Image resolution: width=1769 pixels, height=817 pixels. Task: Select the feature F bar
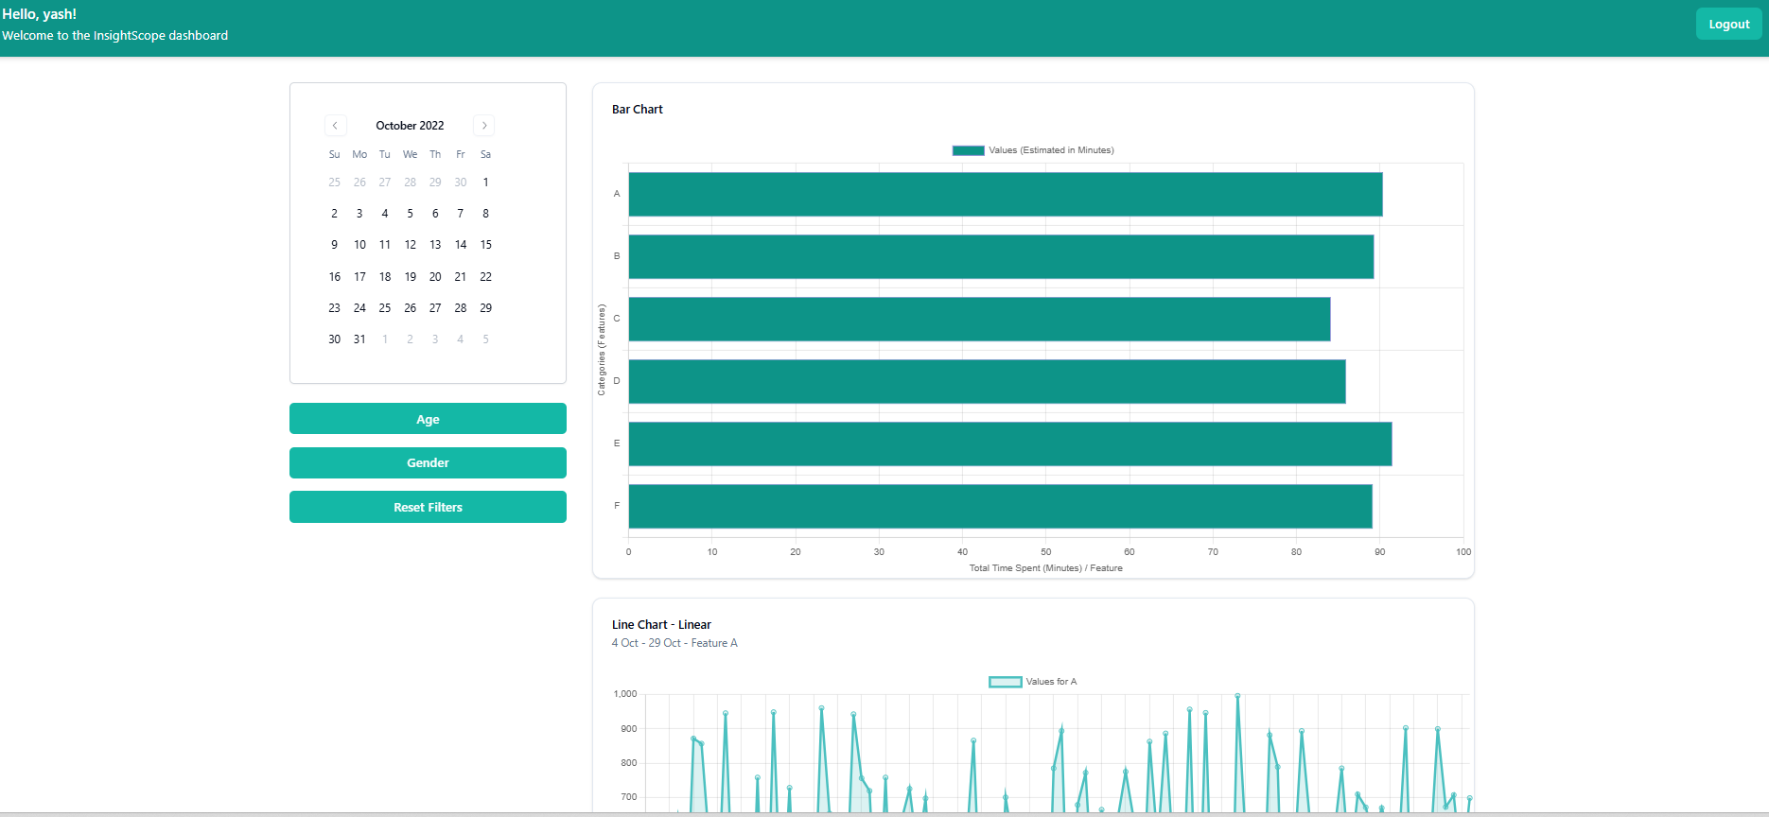tap(1000, 507)
